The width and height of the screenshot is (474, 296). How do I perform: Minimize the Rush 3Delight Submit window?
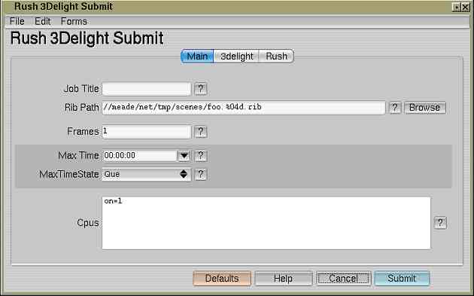click(x=457, y=7)
